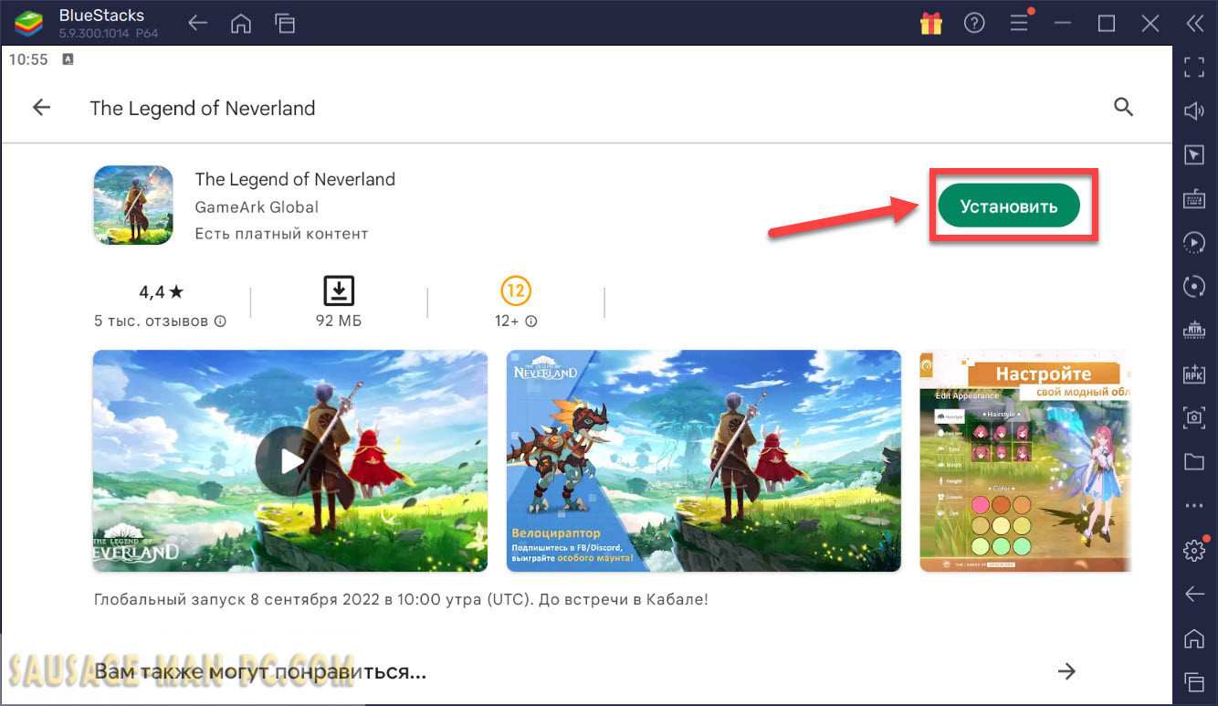This screenshot has height=706, width=1218.
Task: Minimize the BlueStacks window
Action: [1063, 24]
